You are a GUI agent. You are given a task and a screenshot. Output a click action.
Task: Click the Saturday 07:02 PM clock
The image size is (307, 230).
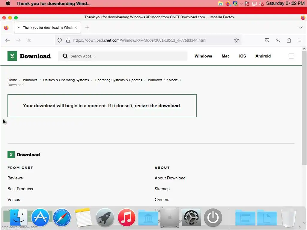[x=285, y=3]
